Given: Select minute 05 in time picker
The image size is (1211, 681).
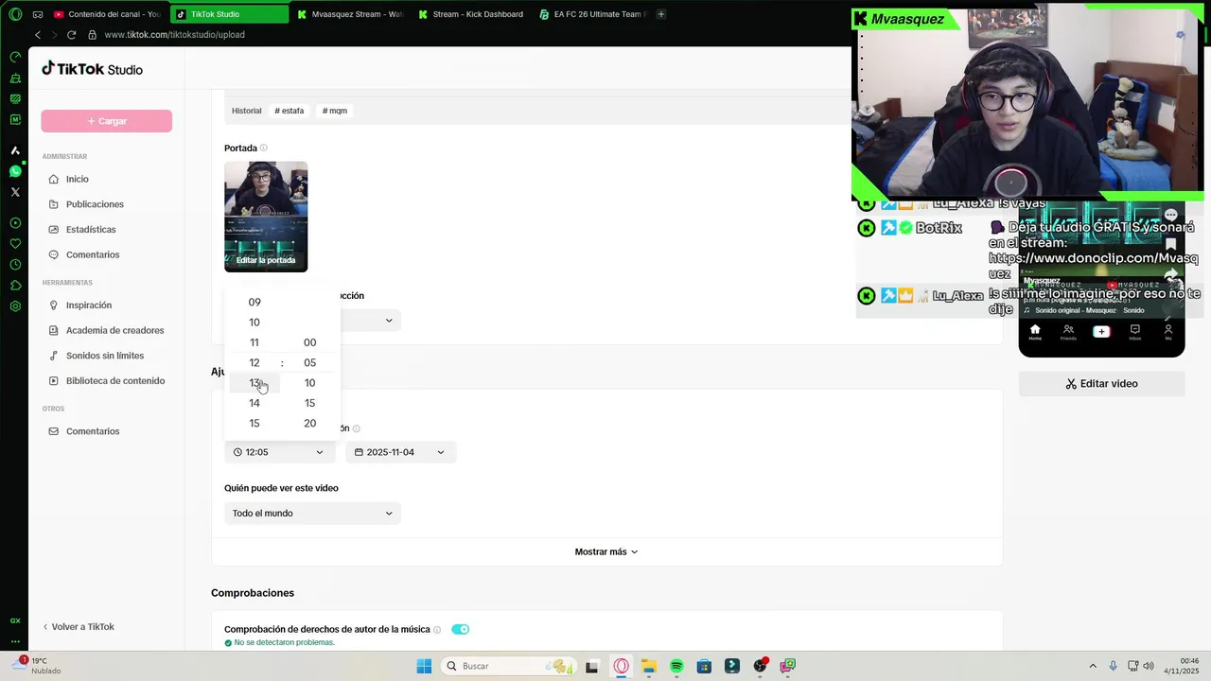Looking at the screenshot, I should pyautogui.click(x=309, y=363).
